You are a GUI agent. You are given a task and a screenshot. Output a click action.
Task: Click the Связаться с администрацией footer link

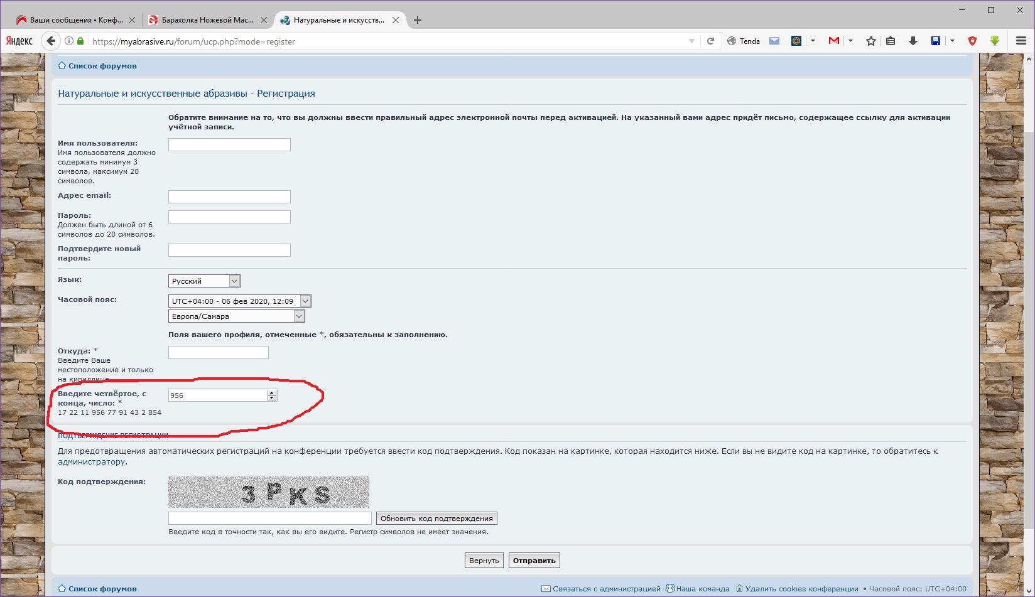(x=606, y=589)
